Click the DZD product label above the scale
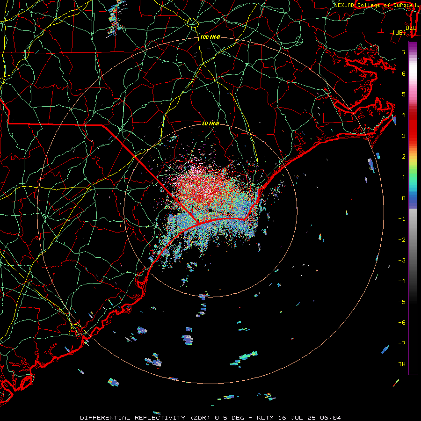Image resolution: width=421 pixels, height=421 pixels. [411, 28]
